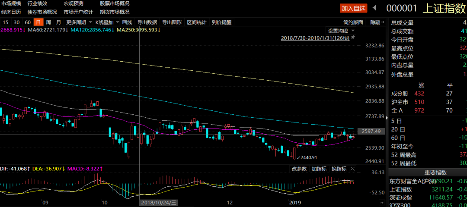
Task: Click the pin icon next to the date range
Action: (353, 38)
